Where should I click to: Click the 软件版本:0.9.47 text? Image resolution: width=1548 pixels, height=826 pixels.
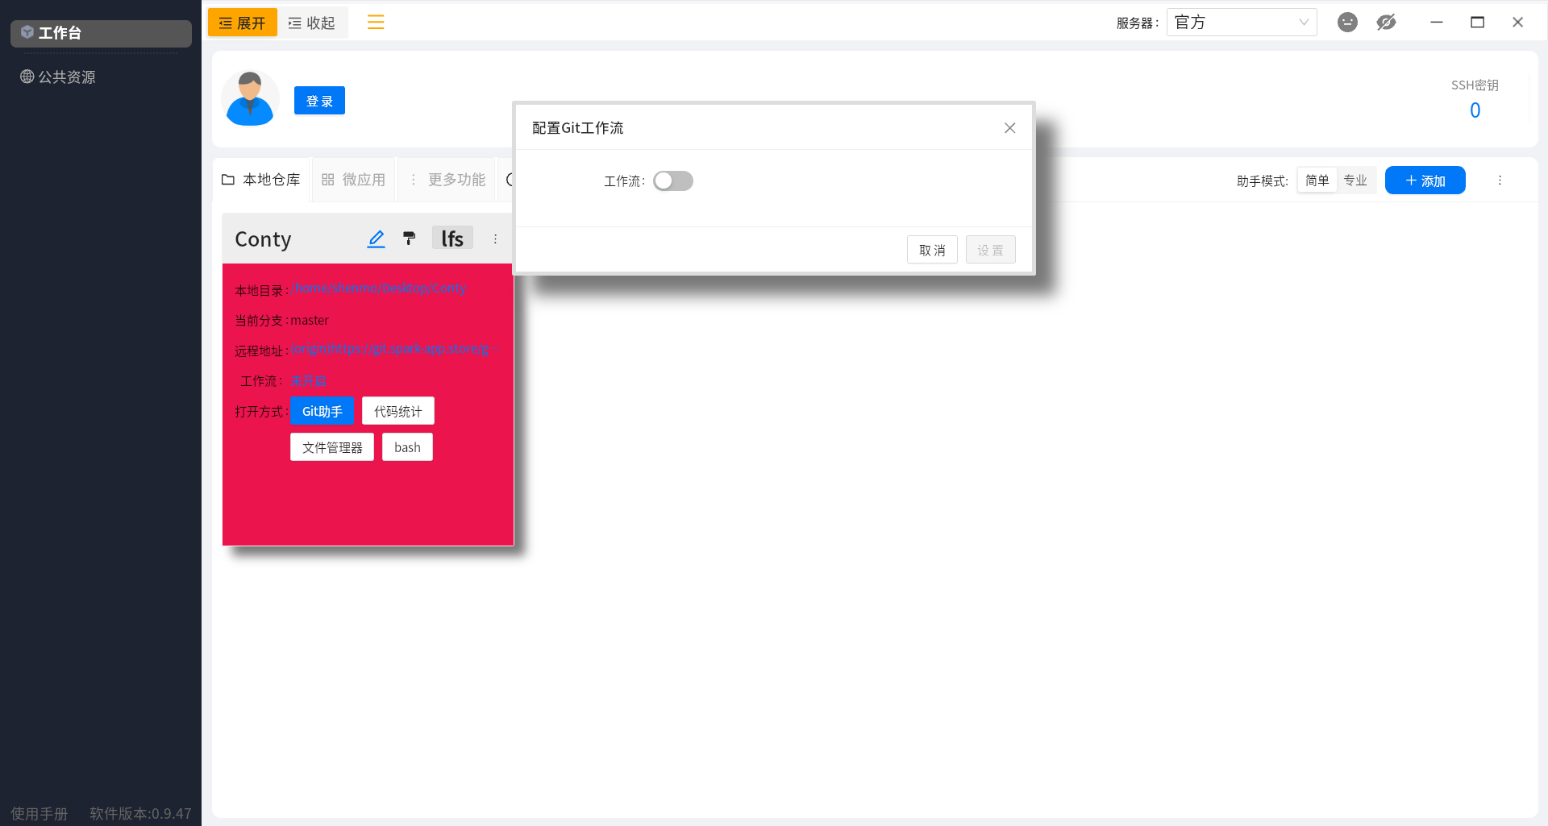pyautogui.click(x=140, y=813)
